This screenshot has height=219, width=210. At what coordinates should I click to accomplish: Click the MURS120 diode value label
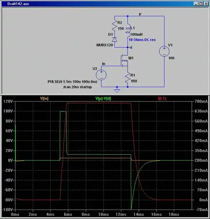click(x=105, y=45)
